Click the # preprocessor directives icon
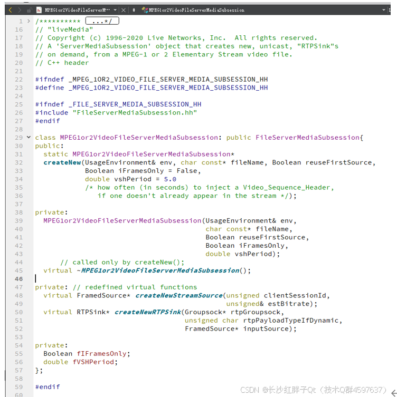The width and height of the screenshot is (397, 397). pos(134,10)
